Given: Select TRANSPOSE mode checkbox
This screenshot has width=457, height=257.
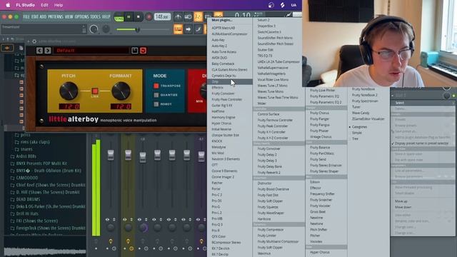Looking at the screenshot, I should 156,86.
